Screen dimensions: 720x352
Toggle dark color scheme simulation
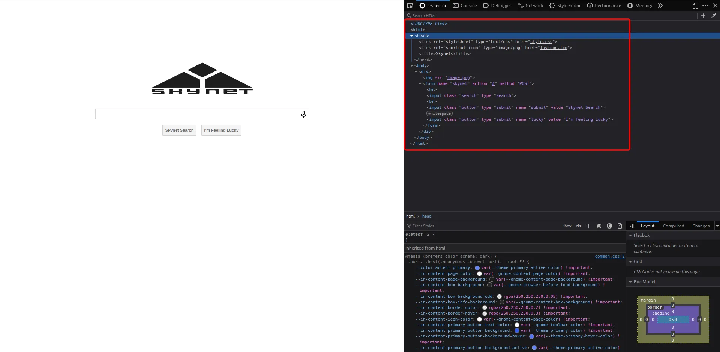click(609, 226)
